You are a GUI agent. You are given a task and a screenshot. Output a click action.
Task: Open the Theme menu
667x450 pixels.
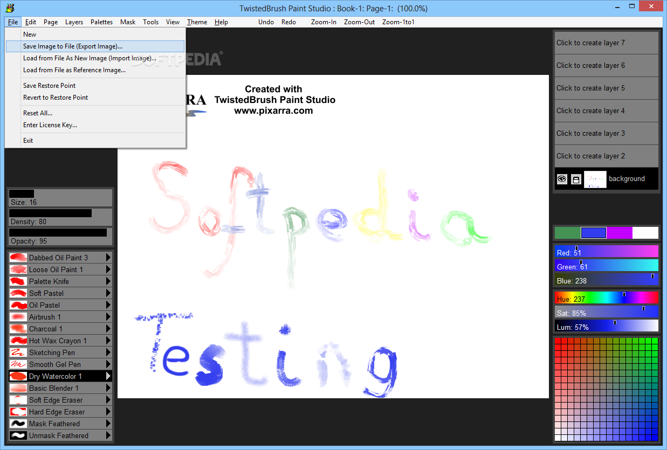coord(197,22)
